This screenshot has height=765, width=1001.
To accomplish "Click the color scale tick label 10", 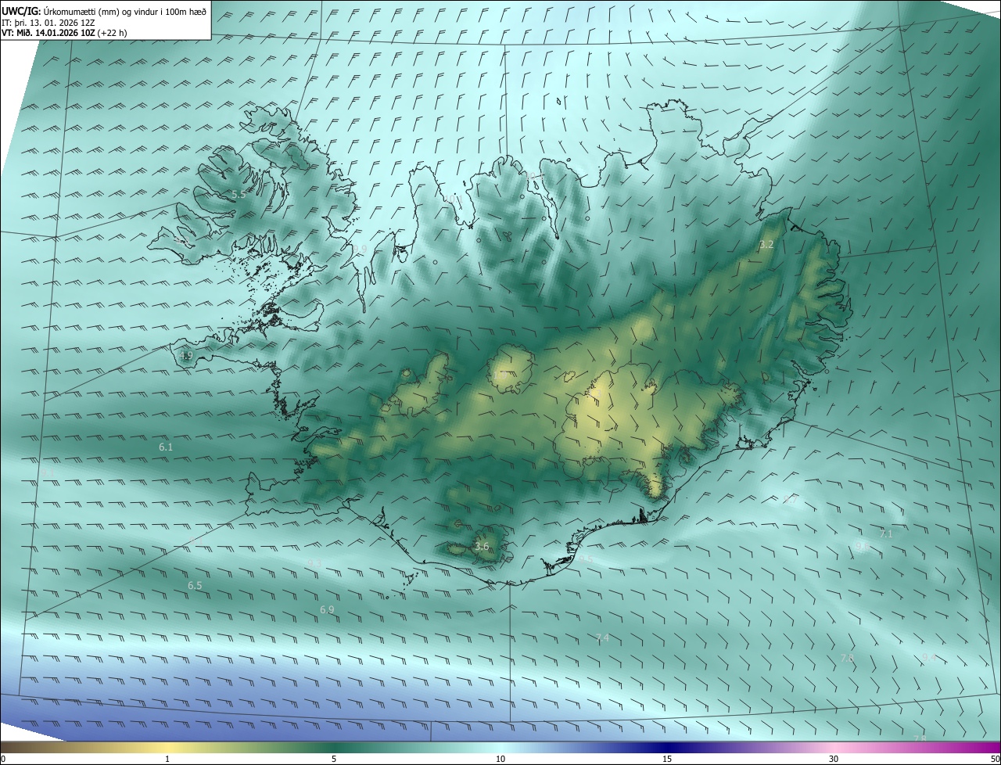I will pos(500,759).
